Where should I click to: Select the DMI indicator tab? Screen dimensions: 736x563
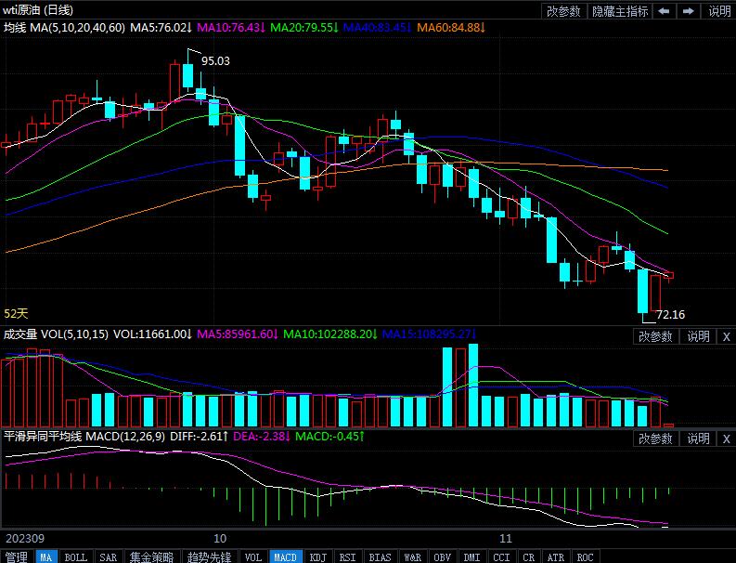(x=471, y=556)
